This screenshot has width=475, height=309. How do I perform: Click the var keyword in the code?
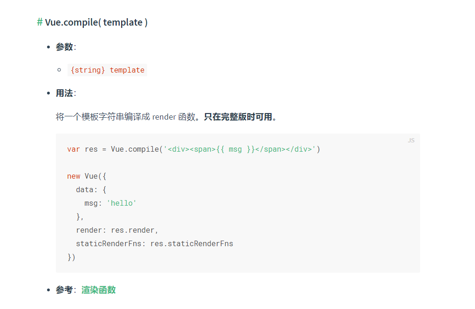(74, 149)
